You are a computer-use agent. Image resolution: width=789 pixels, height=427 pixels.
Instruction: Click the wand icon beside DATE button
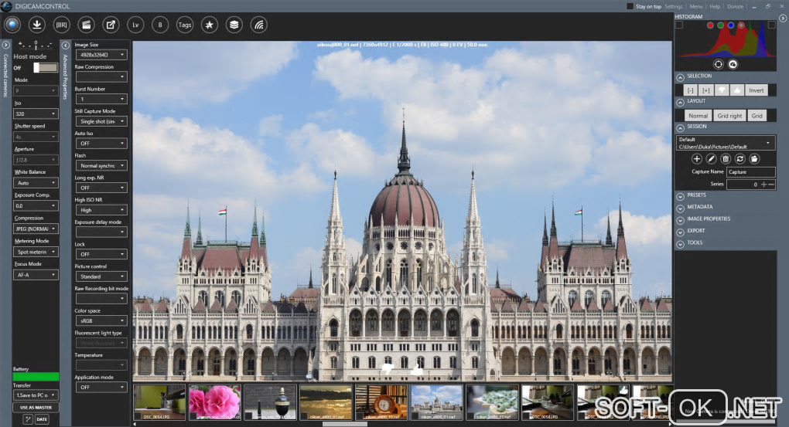click(28, 419)
